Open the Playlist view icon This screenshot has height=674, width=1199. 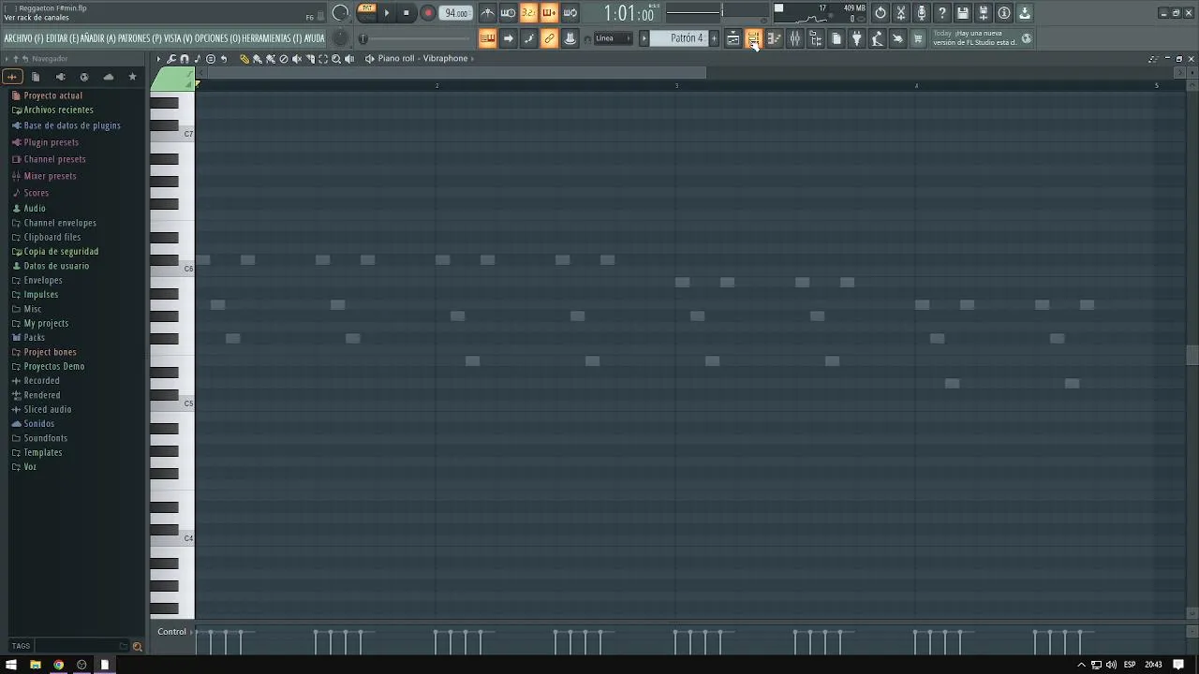pyautogui.click(x=733, y=38)
